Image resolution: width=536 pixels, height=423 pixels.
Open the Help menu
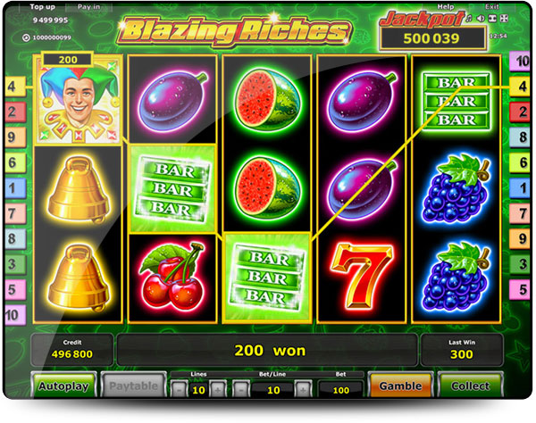click(x=446, y=7)
